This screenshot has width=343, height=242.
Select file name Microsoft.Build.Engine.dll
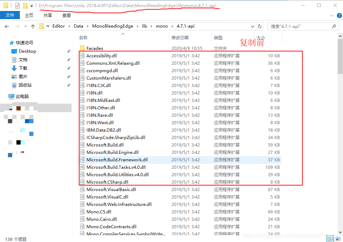[112, 152]
